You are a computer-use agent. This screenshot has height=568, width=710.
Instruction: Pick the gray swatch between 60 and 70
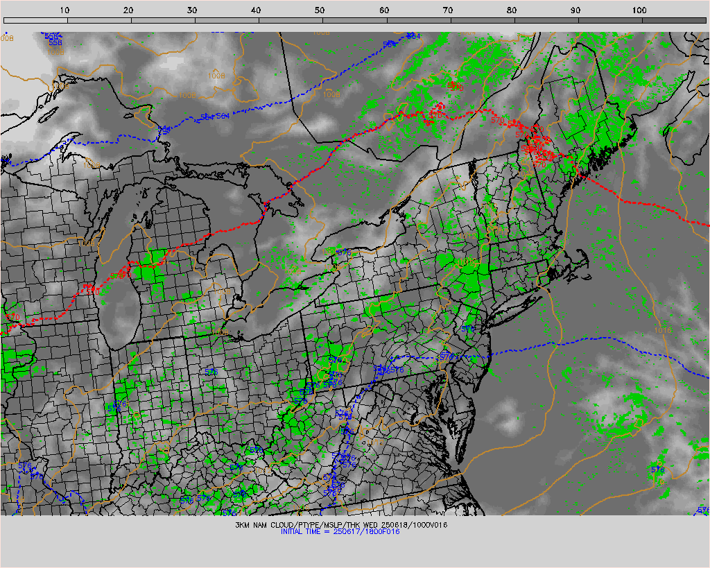(419, 20)
